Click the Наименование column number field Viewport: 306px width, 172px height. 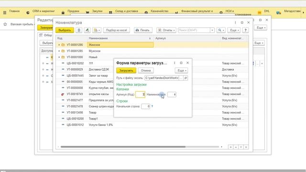click(172, 95)
